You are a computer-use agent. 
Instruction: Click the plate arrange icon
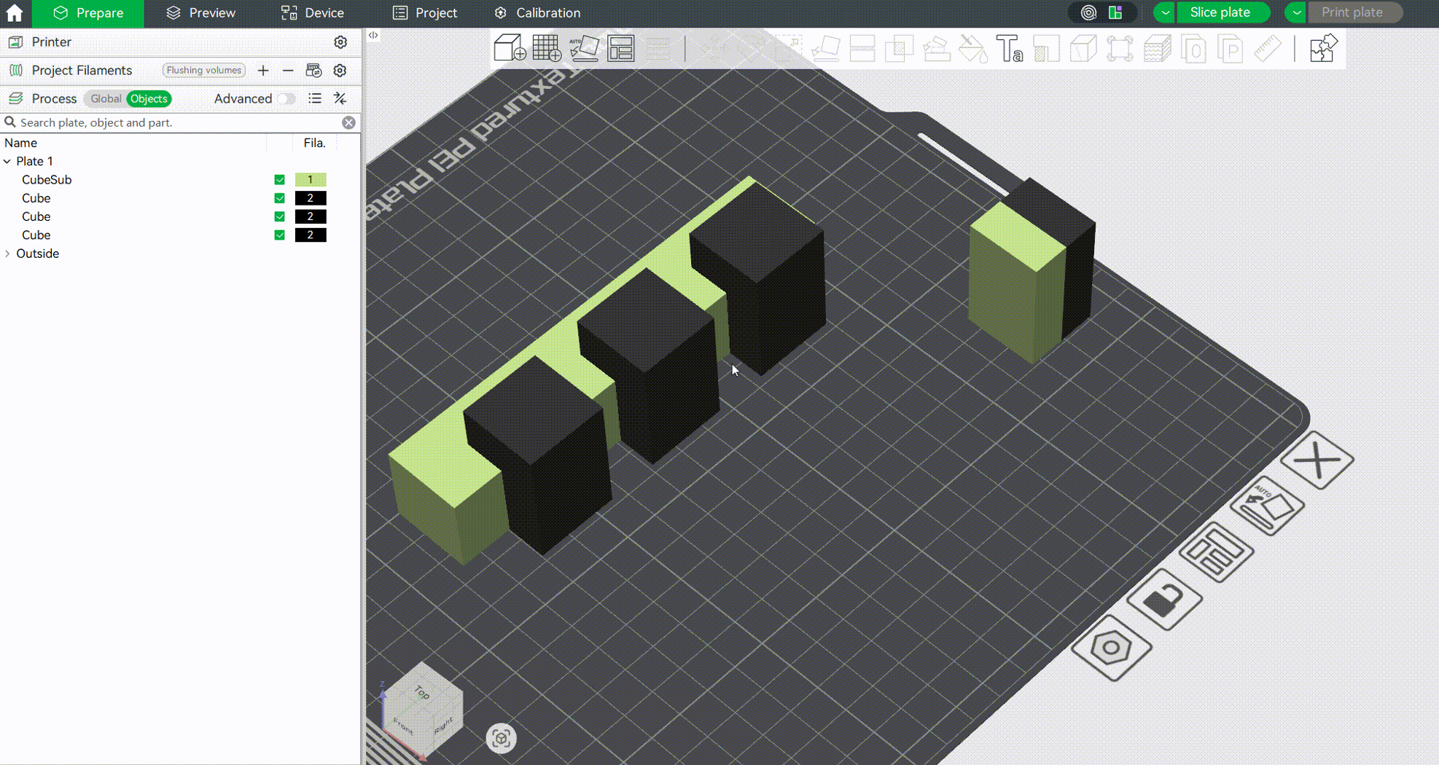tap(1216, 552)
